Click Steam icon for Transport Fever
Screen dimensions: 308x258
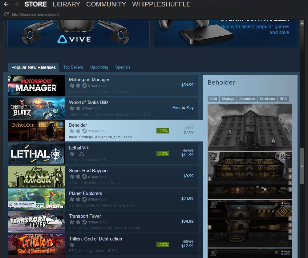click(x=84, y=222)
